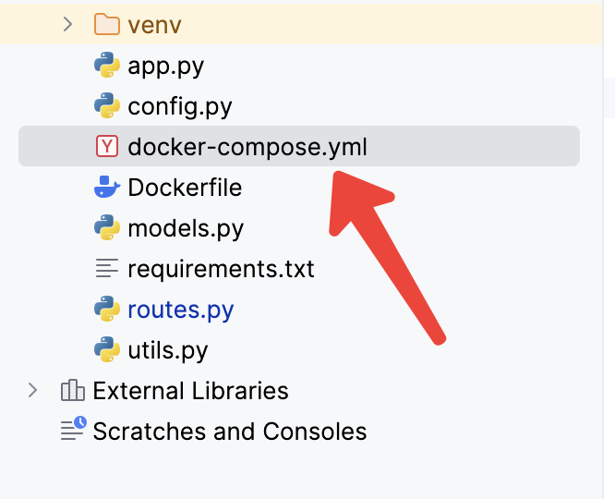Click the Python icon next to utils.py
The width and height of the screenshot is (615, 499).
tap(107, 349)
